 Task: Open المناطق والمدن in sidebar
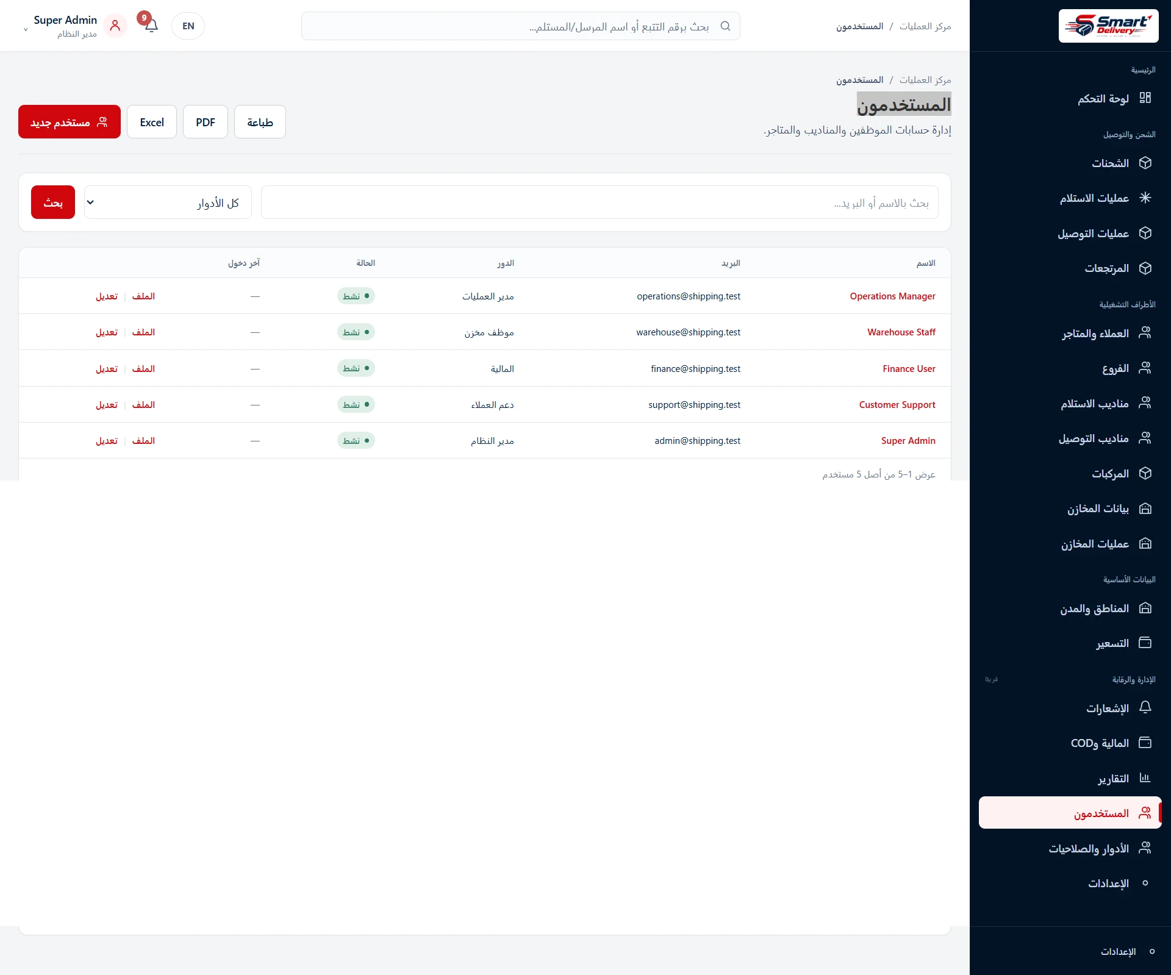click(x=1070, y=608)
